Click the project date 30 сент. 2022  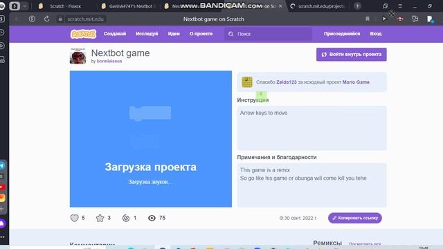tap(298, 218)
